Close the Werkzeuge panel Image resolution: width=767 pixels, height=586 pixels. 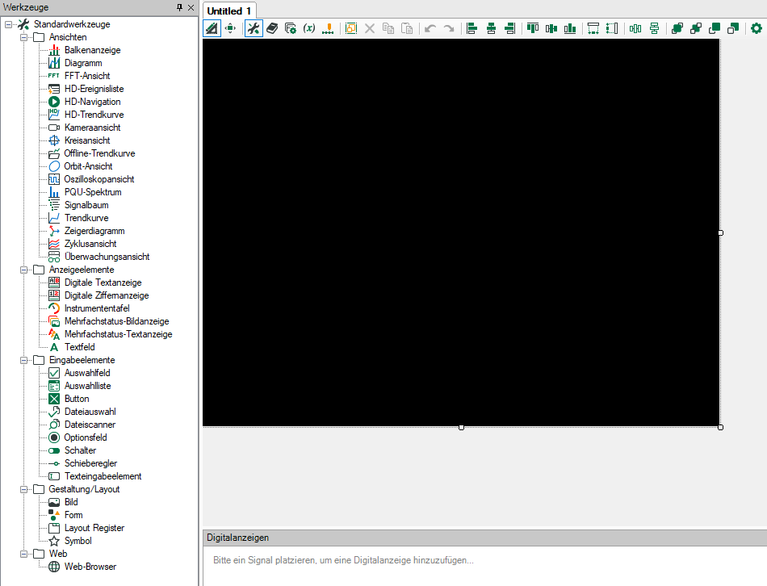[x=191, y=7]
